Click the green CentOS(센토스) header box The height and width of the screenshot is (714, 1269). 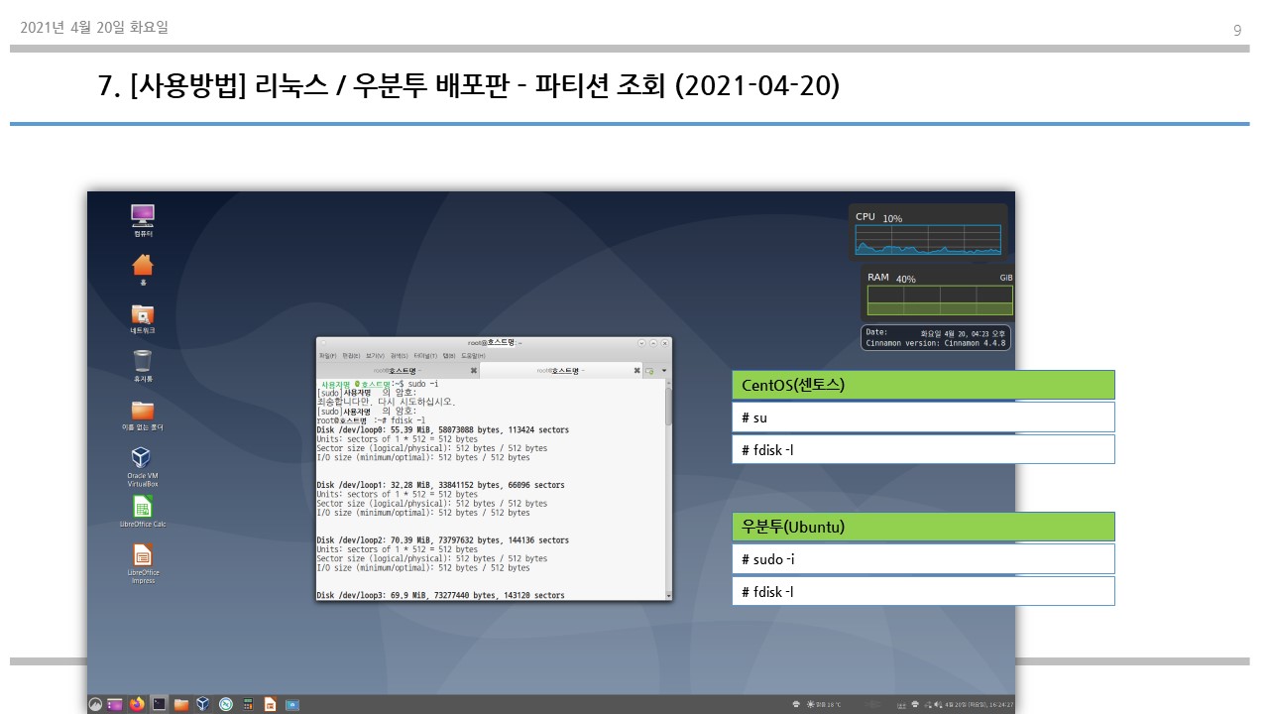[x=923, y=385]
